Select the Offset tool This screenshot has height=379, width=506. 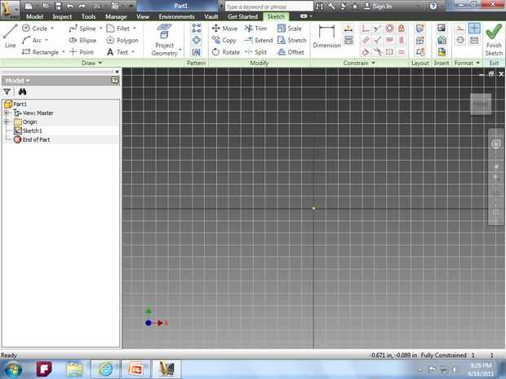tap(291, 52)
